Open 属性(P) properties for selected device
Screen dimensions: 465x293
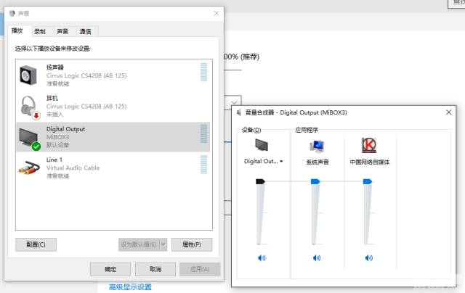point(192,244)
